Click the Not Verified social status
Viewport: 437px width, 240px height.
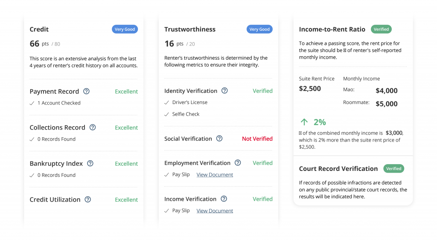(x=257, y=139)
